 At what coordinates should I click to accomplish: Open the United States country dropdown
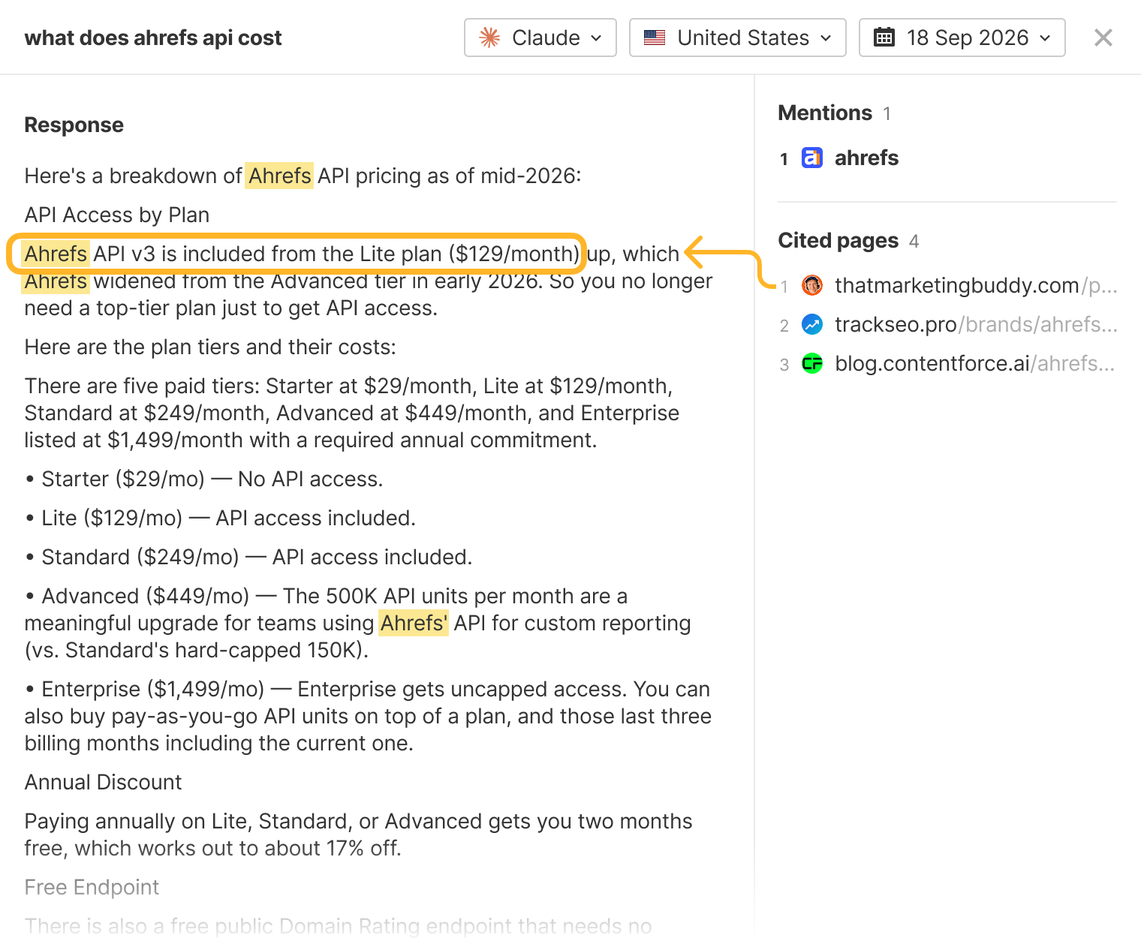(x=738, y=38)
